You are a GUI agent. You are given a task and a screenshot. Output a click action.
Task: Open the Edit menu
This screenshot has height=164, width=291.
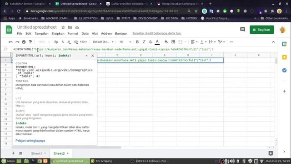click(x=28, y=33)
